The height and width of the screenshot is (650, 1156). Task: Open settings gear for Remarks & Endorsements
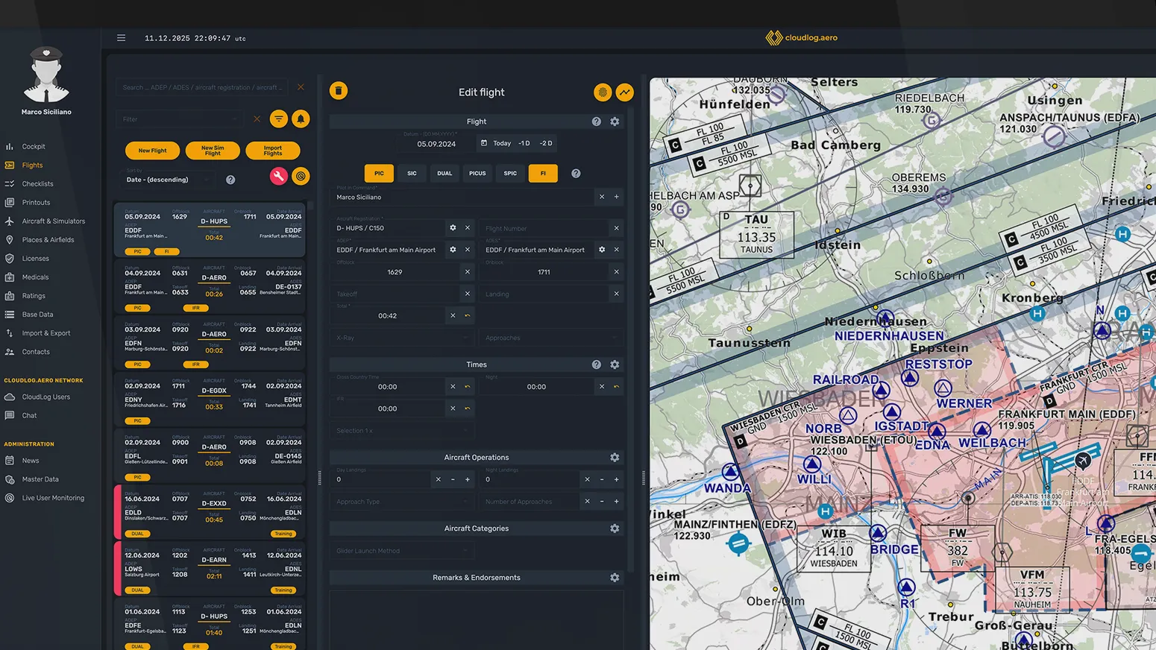click(615, 578)
